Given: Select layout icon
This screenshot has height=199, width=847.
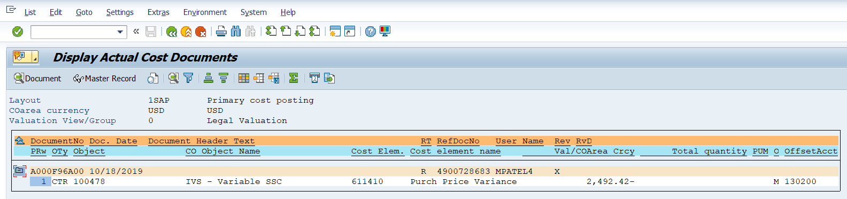Looking at the screenshot, I should point(259,79).
